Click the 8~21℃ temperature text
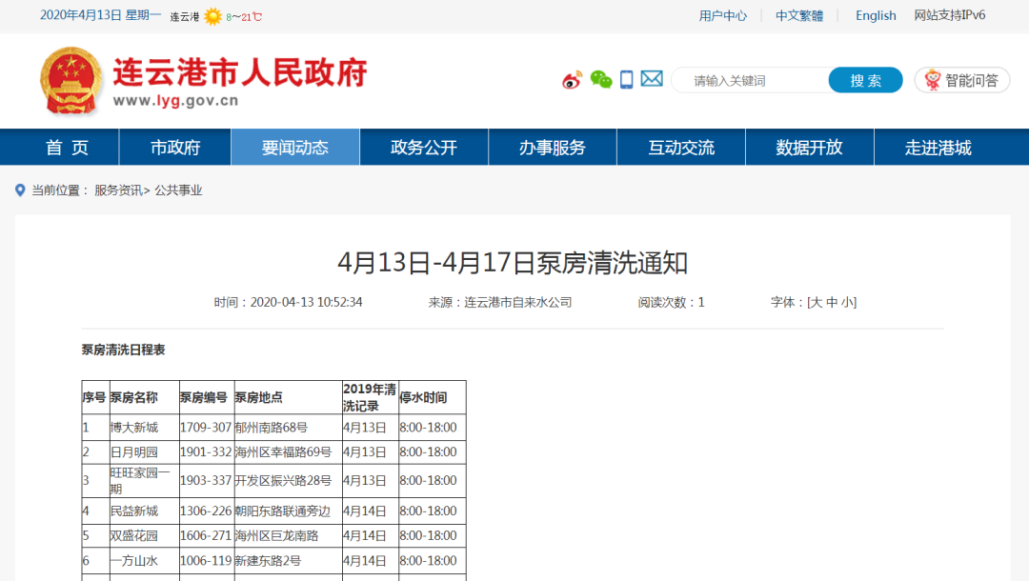This screenshot has height=581, width=1029. [244, 17]
